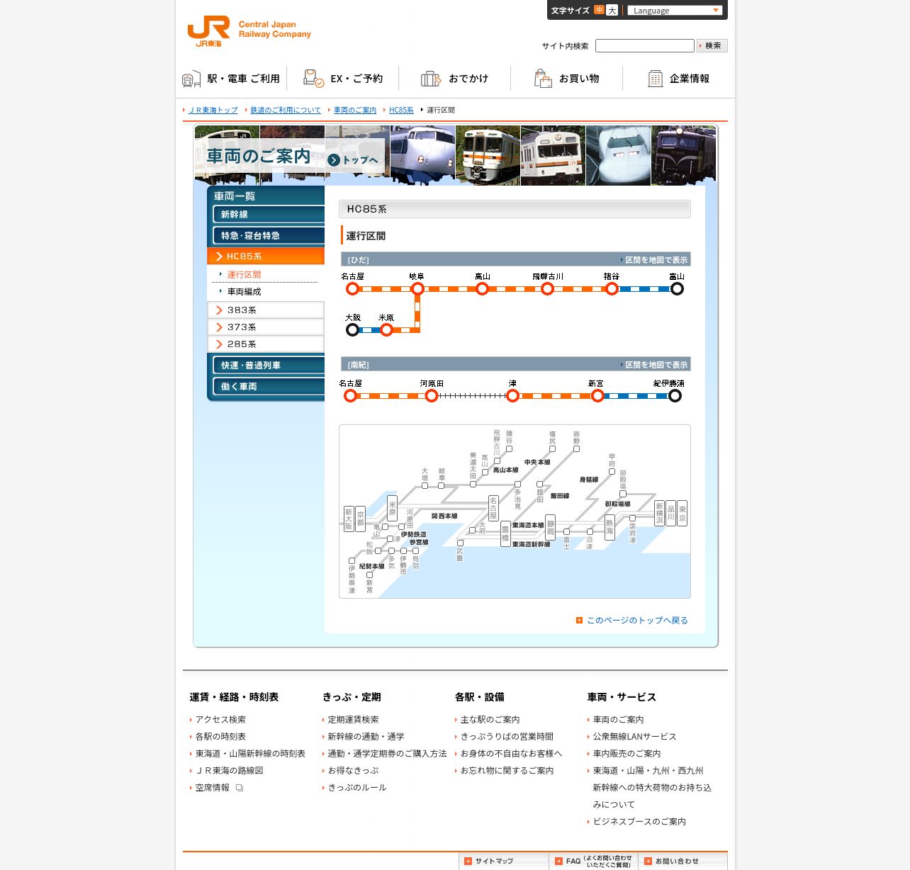Open 働く車両 sidebar category
Viewport: 910px width, 870px height.
tap(269, 387)
